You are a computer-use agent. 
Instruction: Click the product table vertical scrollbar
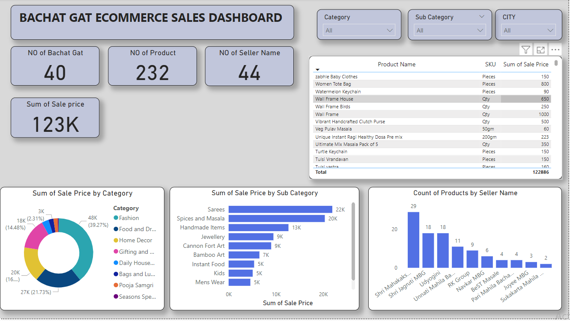[556, 63]
